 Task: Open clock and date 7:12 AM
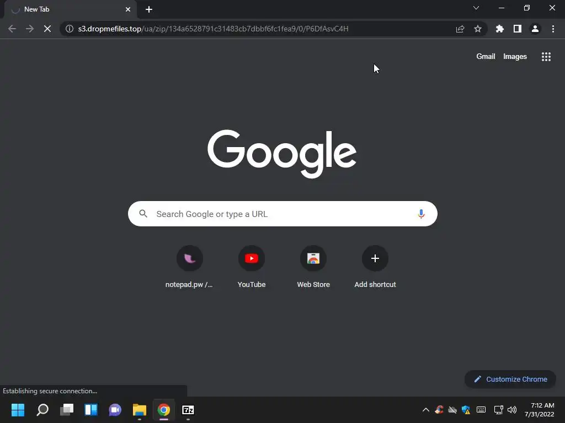pos(540,410)
